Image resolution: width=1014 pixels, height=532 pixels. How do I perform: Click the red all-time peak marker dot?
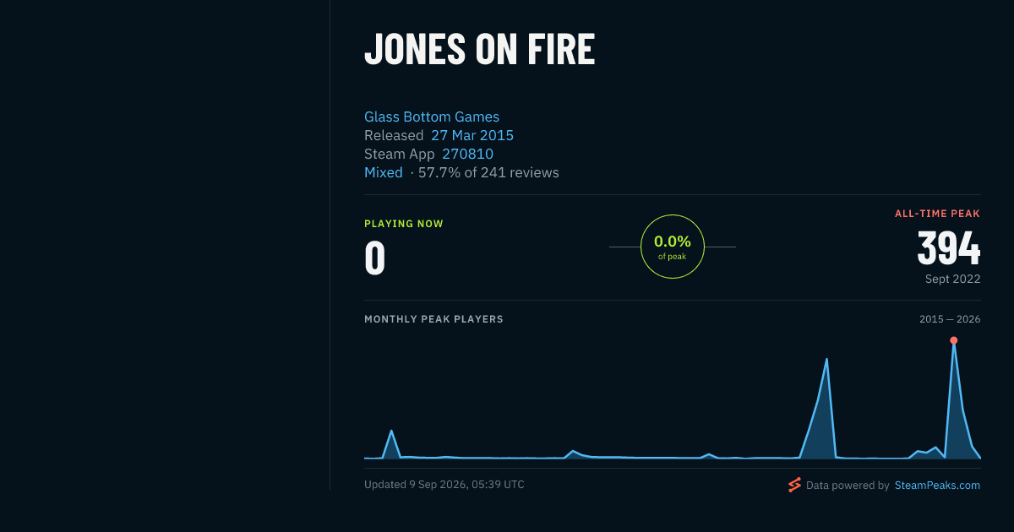coord(953,340)
